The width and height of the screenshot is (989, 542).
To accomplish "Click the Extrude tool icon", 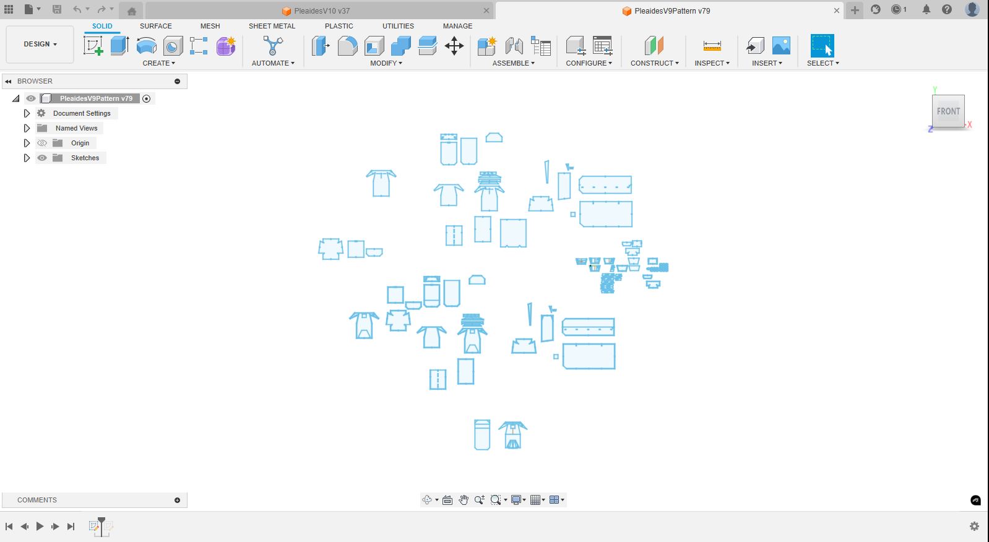I will pyautogui.click(x=119, y=46).
